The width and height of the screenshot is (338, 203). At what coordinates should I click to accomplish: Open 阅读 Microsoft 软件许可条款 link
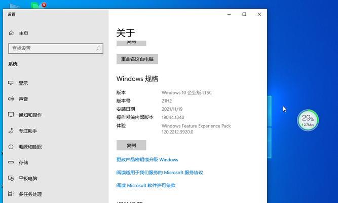coord(146,185)
